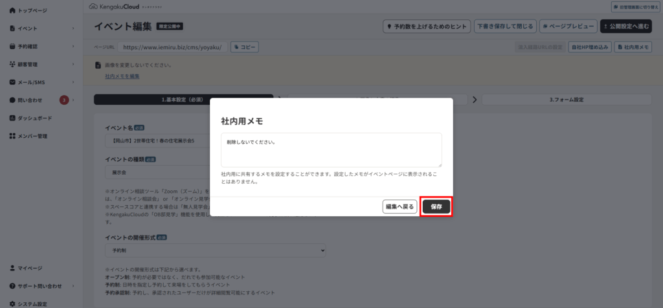Save the memo with 保存 button

pyautogui.click(x=436, y=206)
